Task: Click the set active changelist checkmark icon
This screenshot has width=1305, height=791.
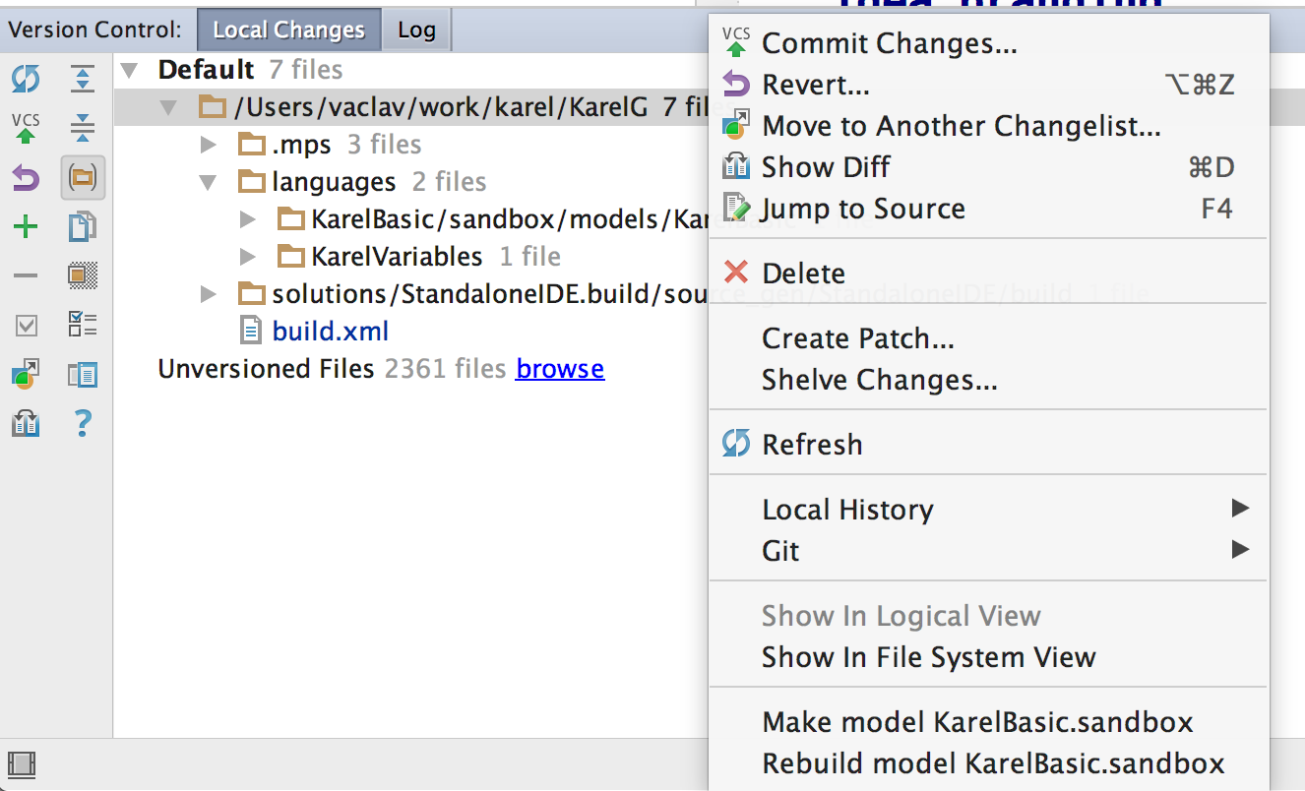Action: tap(26, 325)
